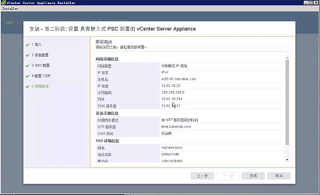This screenshot has width=320, height=195.
Task: Click the green checkmark beside 1 简介
Action: coord(27,45)
